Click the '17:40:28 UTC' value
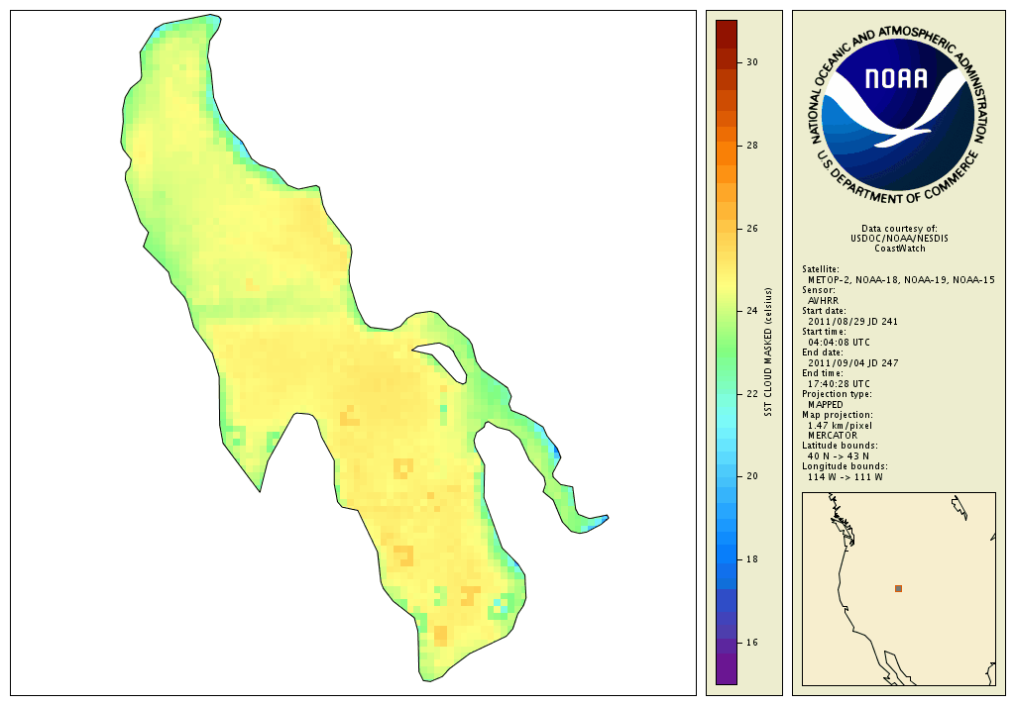Screen dimensions: 1015x705 [839, 383]
